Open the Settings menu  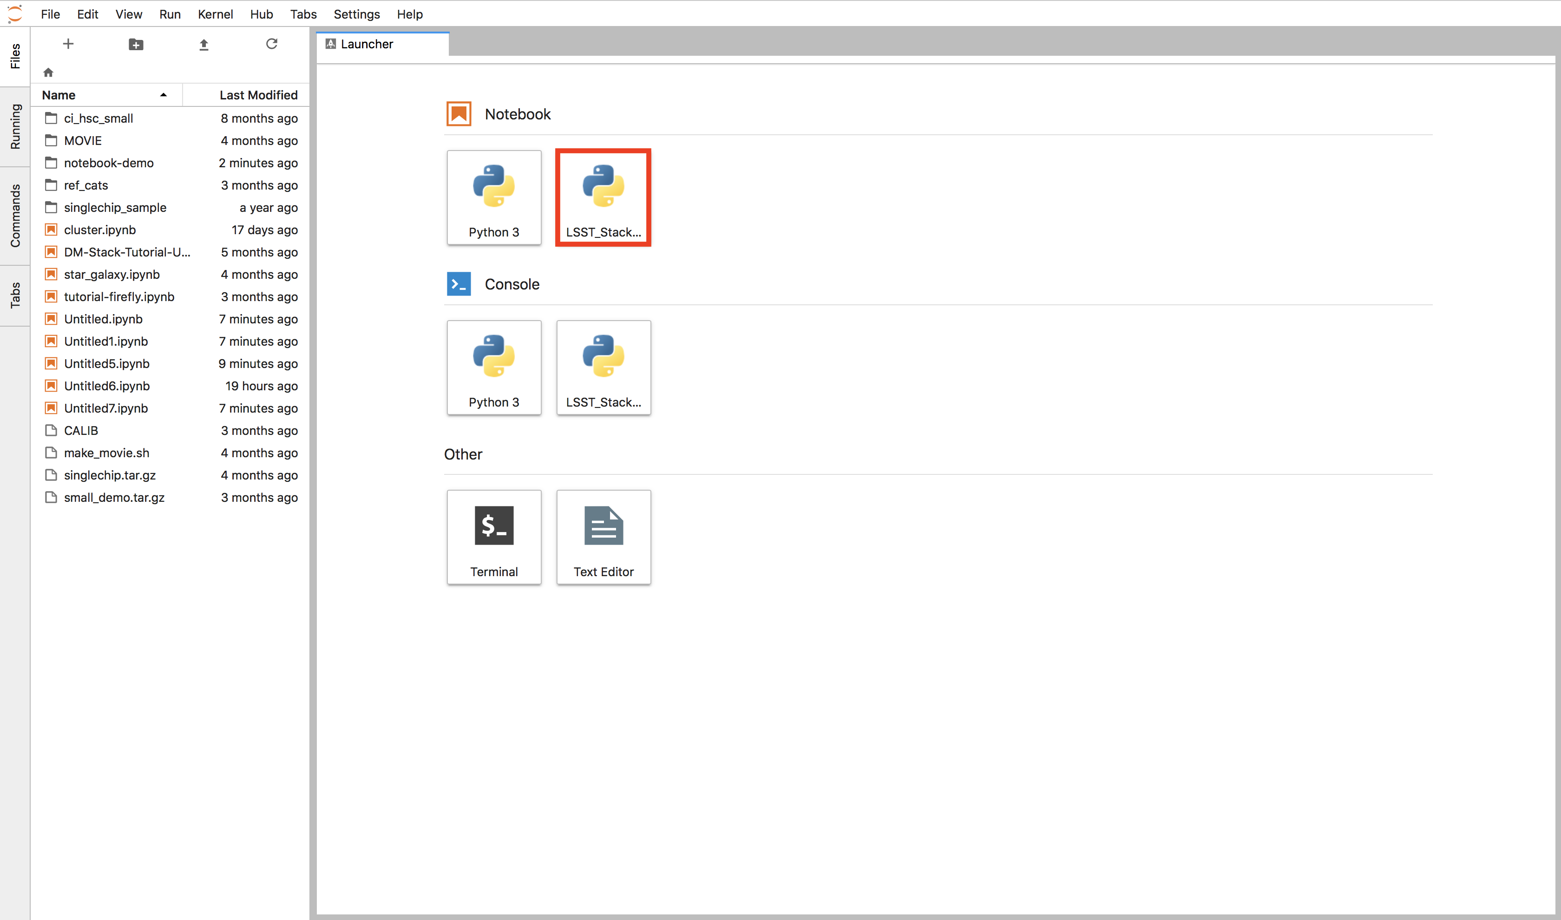tap(356, 13)
